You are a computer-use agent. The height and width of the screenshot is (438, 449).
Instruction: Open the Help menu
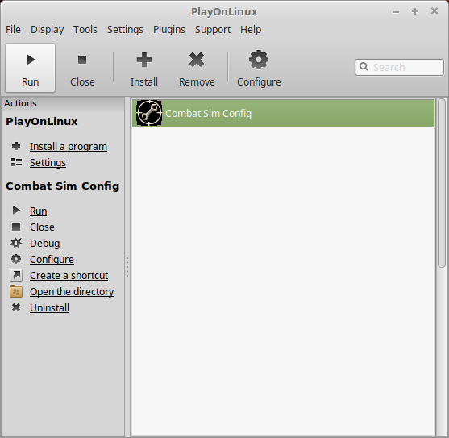tap(251, 30)
